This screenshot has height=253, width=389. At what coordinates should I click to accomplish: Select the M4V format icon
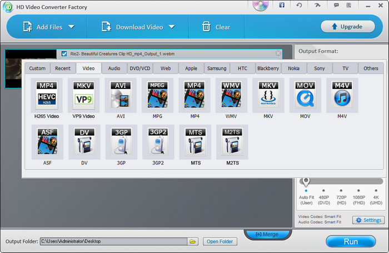(342, 96)
